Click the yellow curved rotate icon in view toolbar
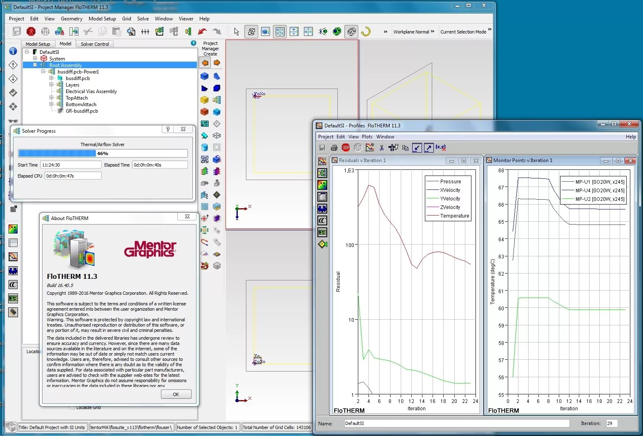 point(366,31)
